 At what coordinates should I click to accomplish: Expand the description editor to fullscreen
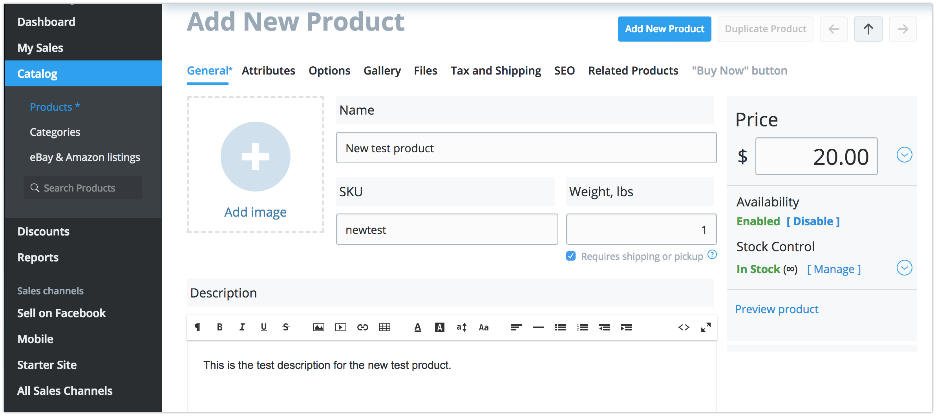click(x=706, y=327)
